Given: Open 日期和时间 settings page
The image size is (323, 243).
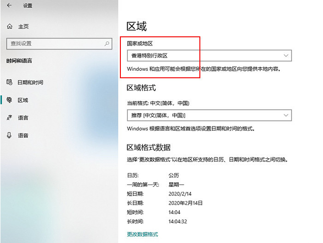Looking at the screenshot, I should 30,82.
